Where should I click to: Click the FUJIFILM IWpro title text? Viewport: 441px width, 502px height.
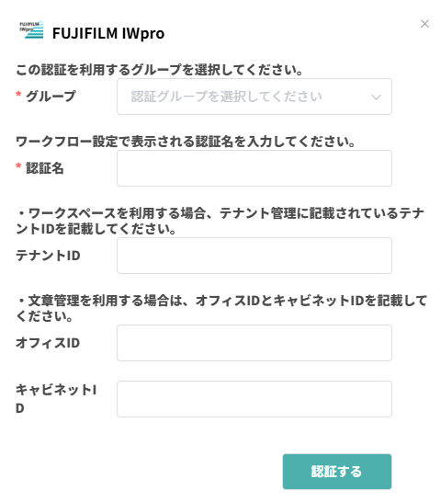(x=108, y=33)
